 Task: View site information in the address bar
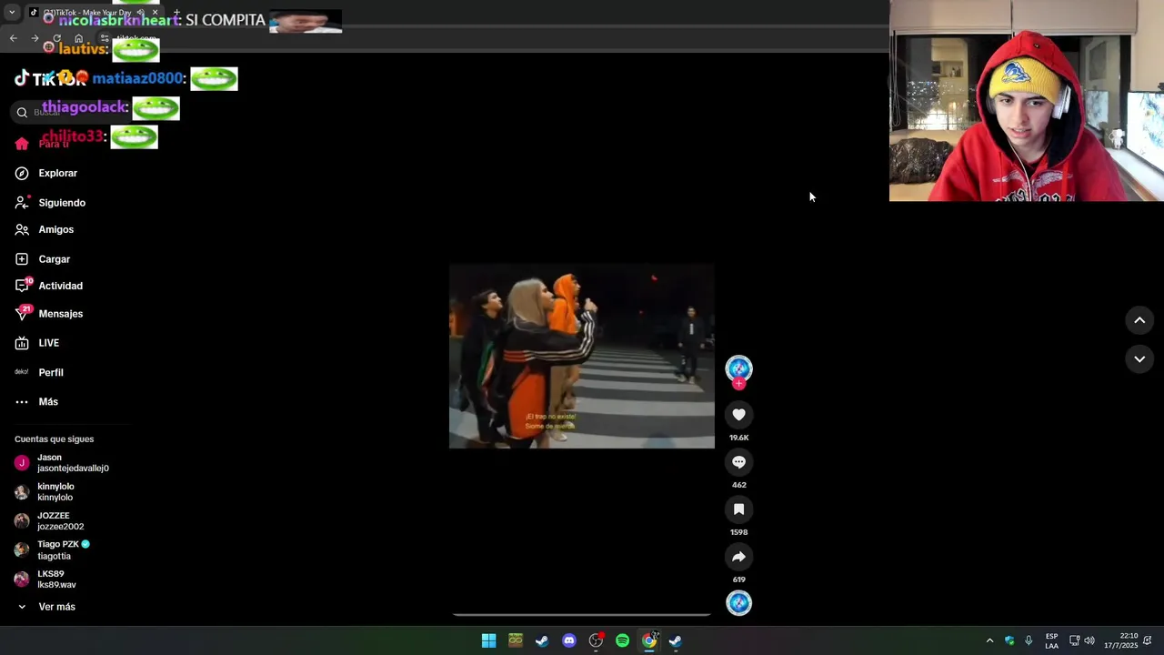click(105, 38)
